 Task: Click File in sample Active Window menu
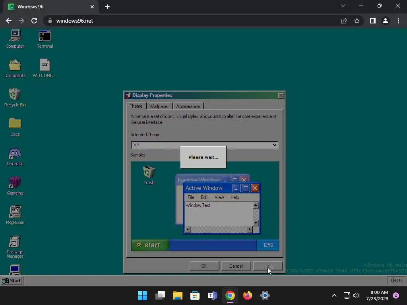(191, 197)
